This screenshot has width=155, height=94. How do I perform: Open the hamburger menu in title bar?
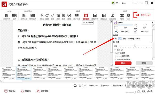click(135, 3)
